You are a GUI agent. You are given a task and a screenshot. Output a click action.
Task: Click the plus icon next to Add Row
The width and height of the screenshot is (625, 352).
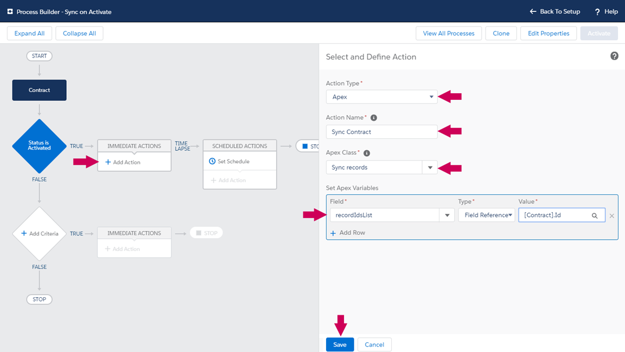[x=333, y=233]
